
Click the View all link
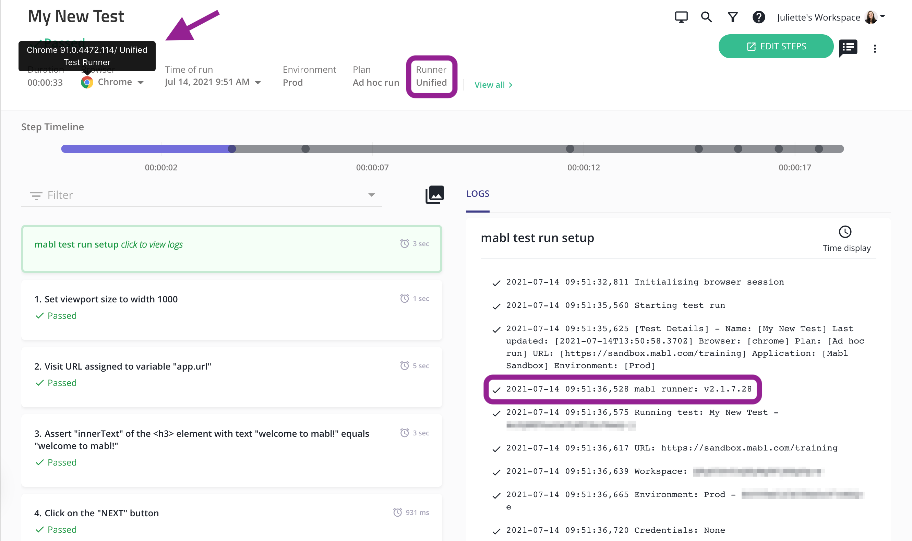[x=493, y=85]
